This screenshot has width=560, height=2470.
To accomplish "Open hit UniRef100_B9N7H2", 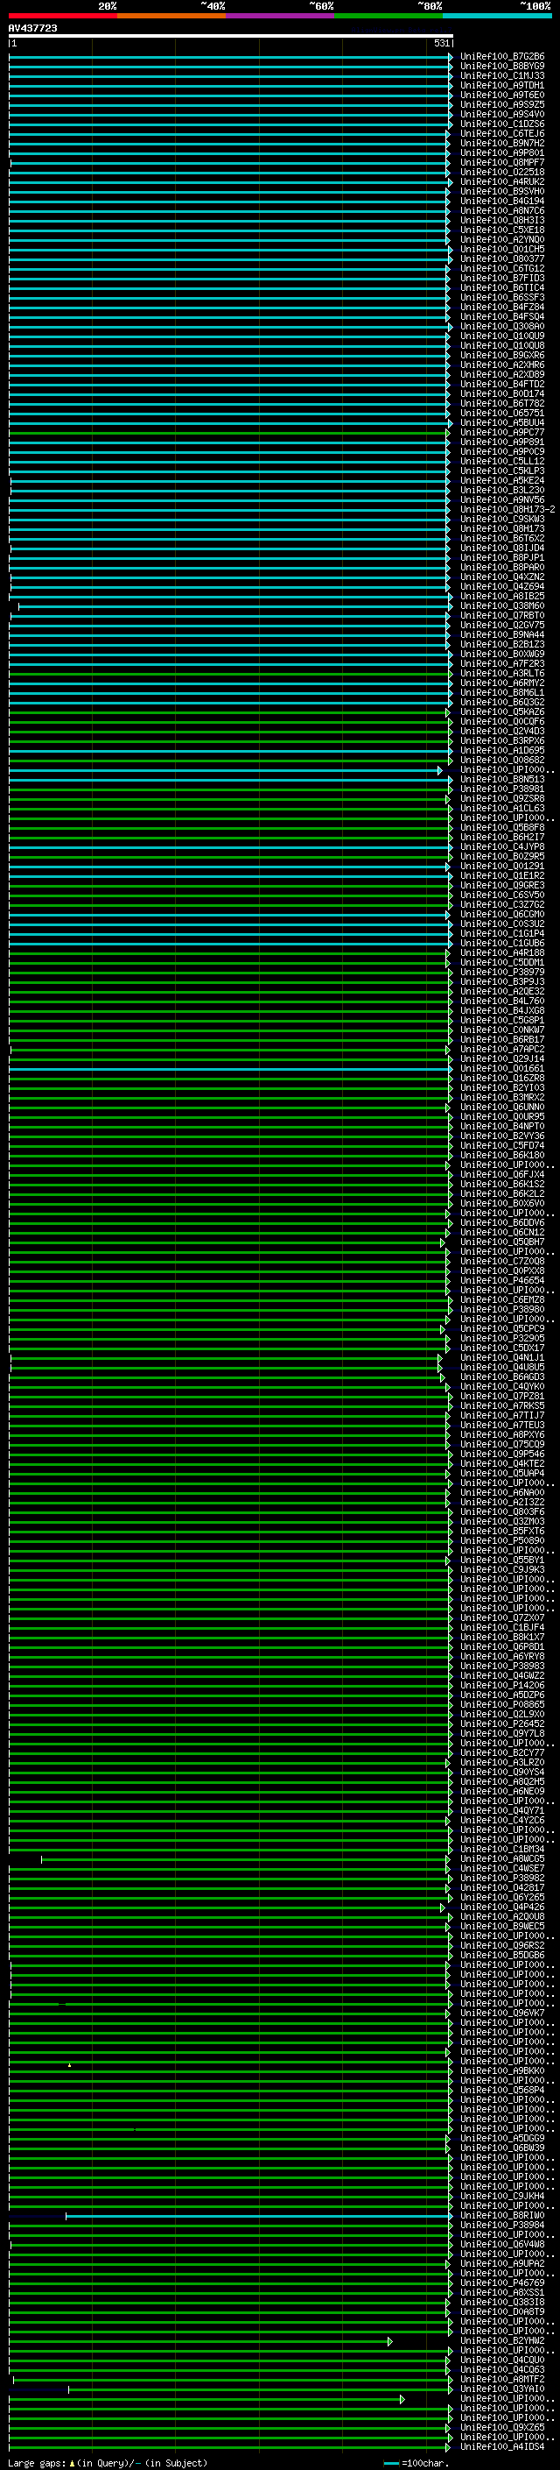I will point(501,143).
